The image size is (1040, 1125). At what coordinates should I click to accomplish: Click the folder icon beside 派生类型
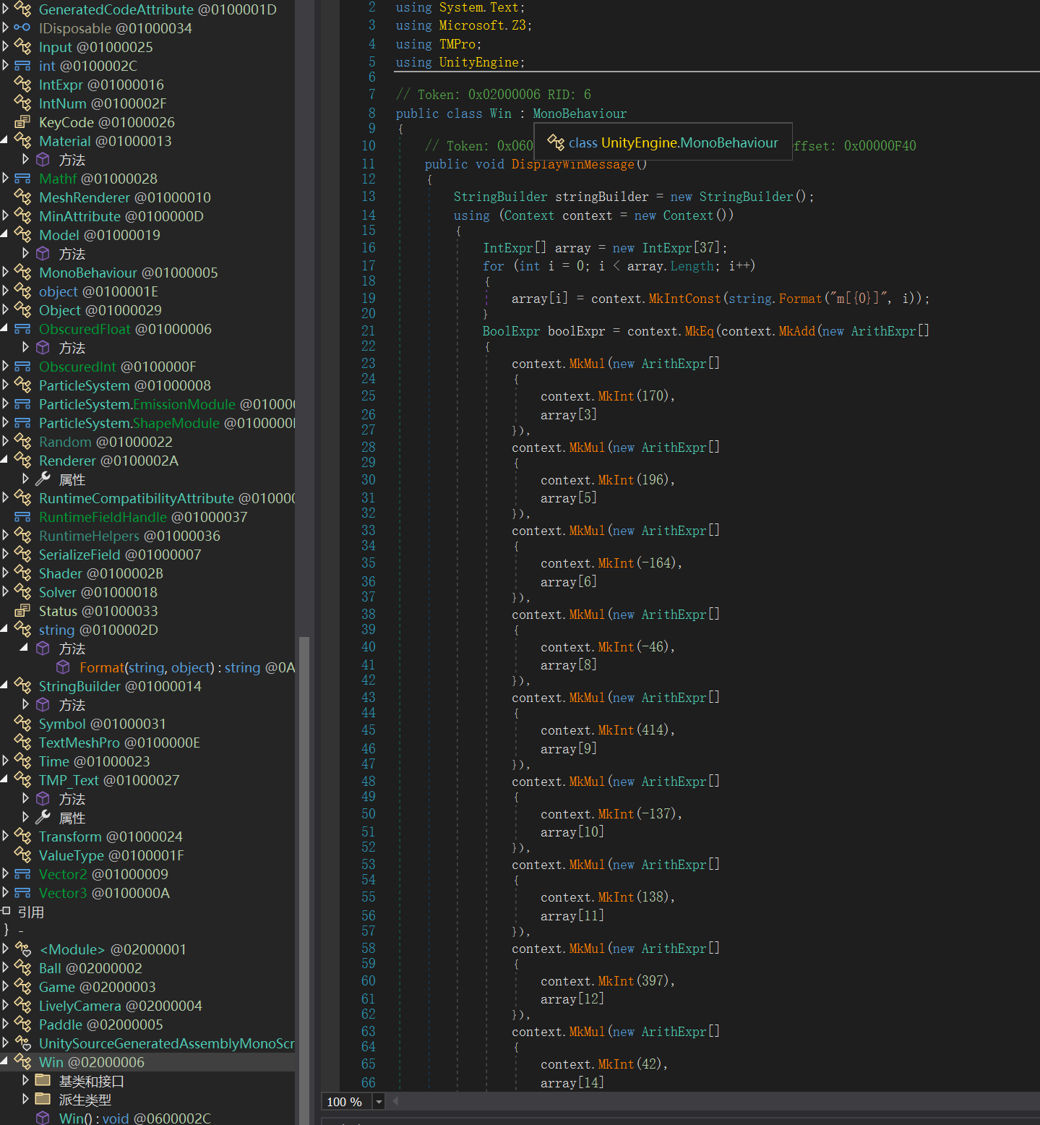click(x=43, y=1100)
